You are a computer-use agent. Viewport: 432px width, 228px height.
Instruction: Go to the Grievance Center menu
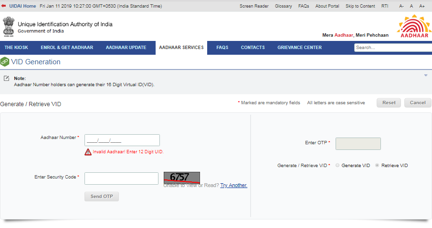pos(299,48)
